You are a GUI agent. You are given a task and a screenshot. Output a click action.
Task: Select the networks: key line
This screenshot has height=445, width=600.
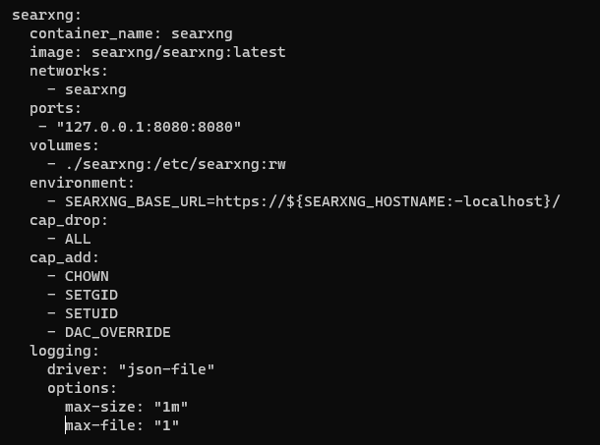(x=69, y=71)
